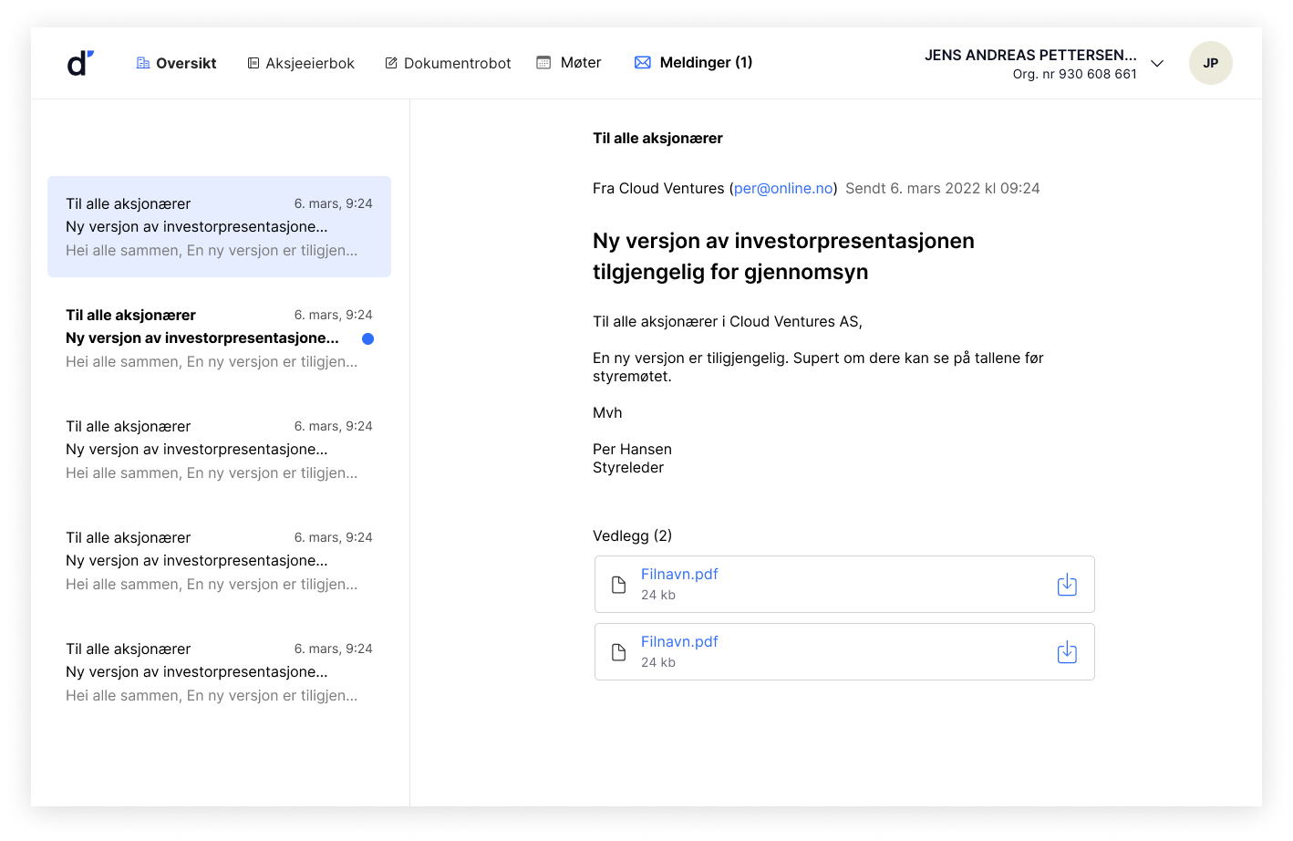Click 'Sendt 6. mars 2022 kl 09:24' text
The width and height of the screenshot is (1293, 841).
[942, 188]
